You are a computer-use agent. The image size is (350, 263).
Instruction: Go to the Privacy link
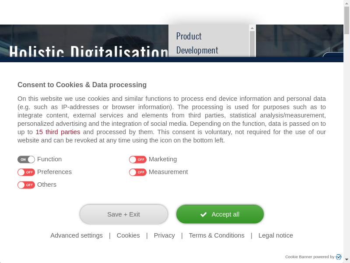[x=164, y=235]
